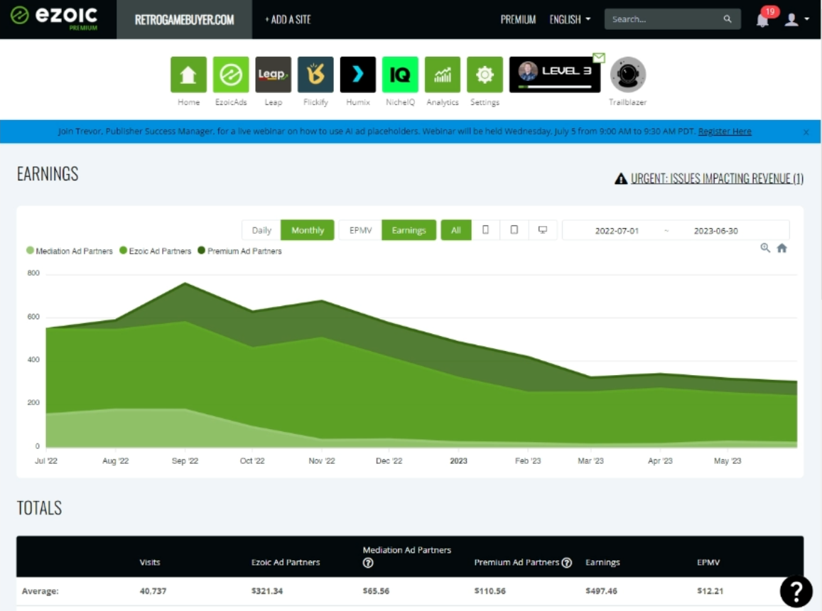Open the Home dashboard icon
Viewport: 822px width, 611px height.
(x=189, y=75)
